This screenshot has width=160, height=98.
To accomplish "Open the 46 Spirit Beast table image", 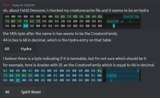I will (24, 91).
